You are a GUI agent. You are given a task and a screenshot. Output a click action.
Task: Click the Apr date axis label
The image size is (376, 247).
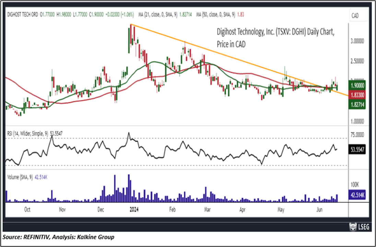click(243, 210)
